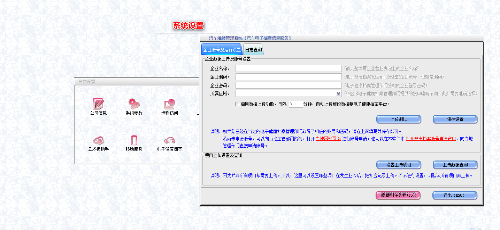The width and height of the screenshot is (500, 230).
Task: Click the 远程访问 icon
Action: tap(169, 104)
